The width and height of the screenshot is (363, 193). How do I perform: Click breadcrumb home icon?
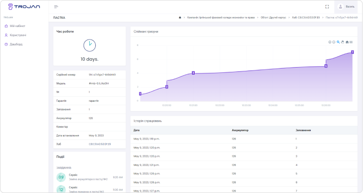(x=180, y=17)
